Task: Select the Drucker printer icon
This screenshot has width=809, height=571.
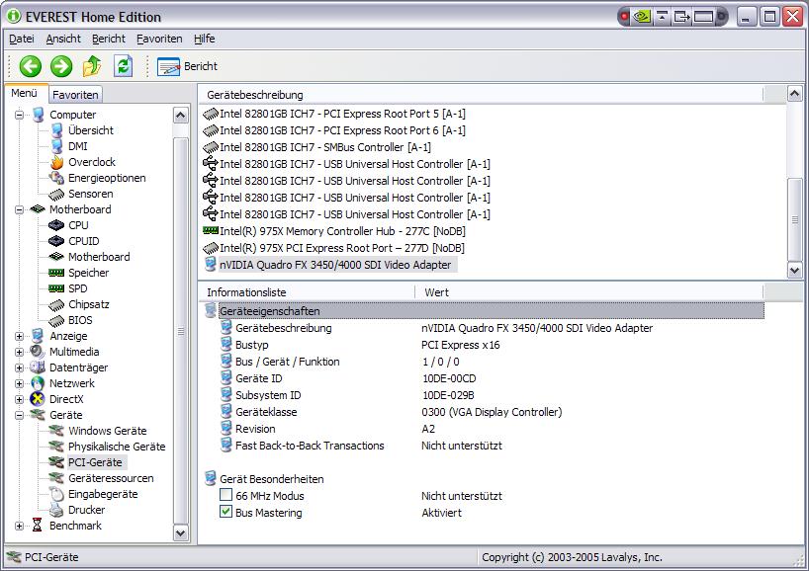Action: (x=56, y=510)
